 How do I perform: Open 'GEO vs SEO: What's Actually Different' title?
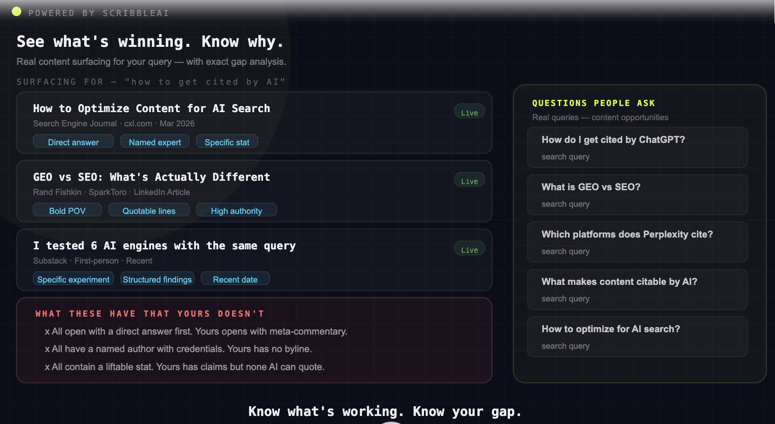tap(151, 177)
